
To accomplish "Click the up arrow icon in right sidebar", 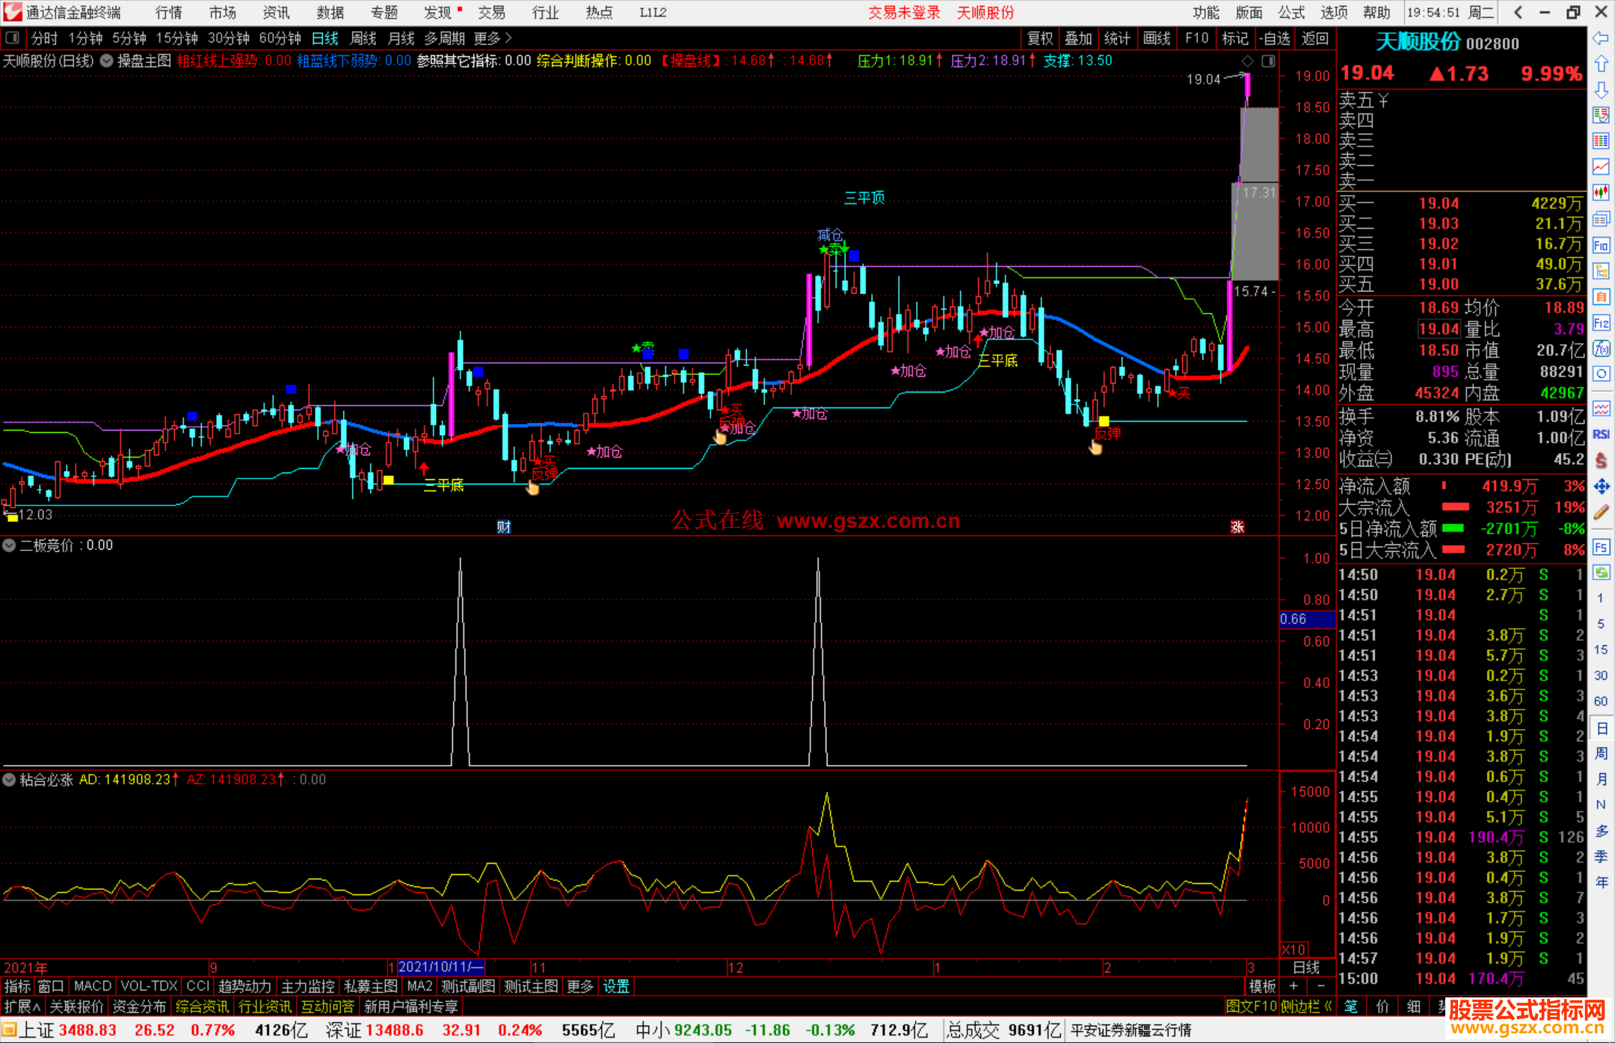I will [1601, 64].
